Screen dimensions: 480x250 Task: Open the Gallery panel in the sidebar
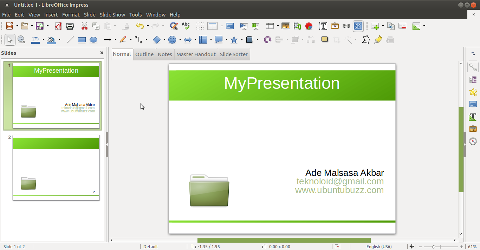click(473, 129)
